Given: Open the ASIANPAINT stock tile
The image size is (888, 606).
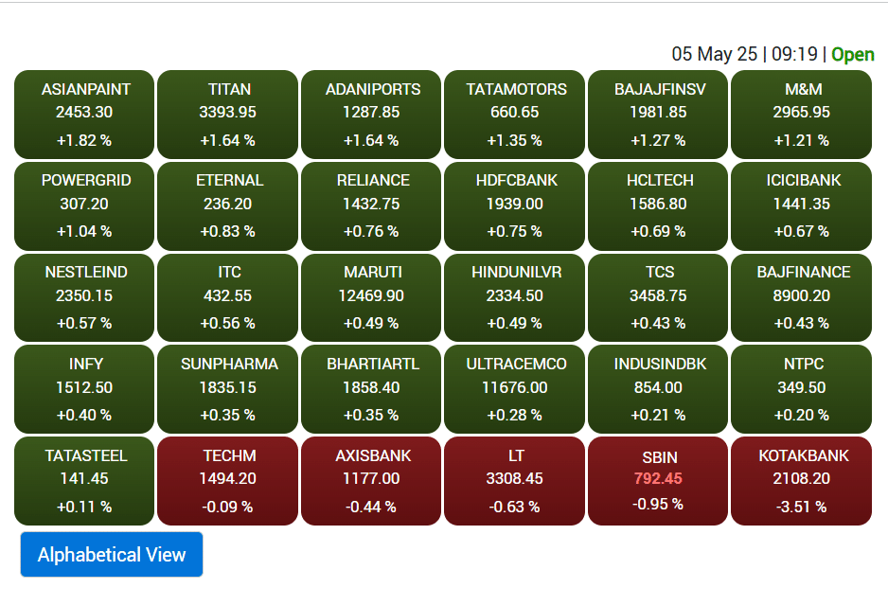Looking at the screenshot, I should point(84,115).
